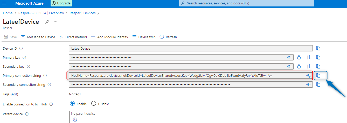Show info tooltip for Parent device
Image resolution: width=347 pixels, height=123 pixels.
click(x=27, y=114)
